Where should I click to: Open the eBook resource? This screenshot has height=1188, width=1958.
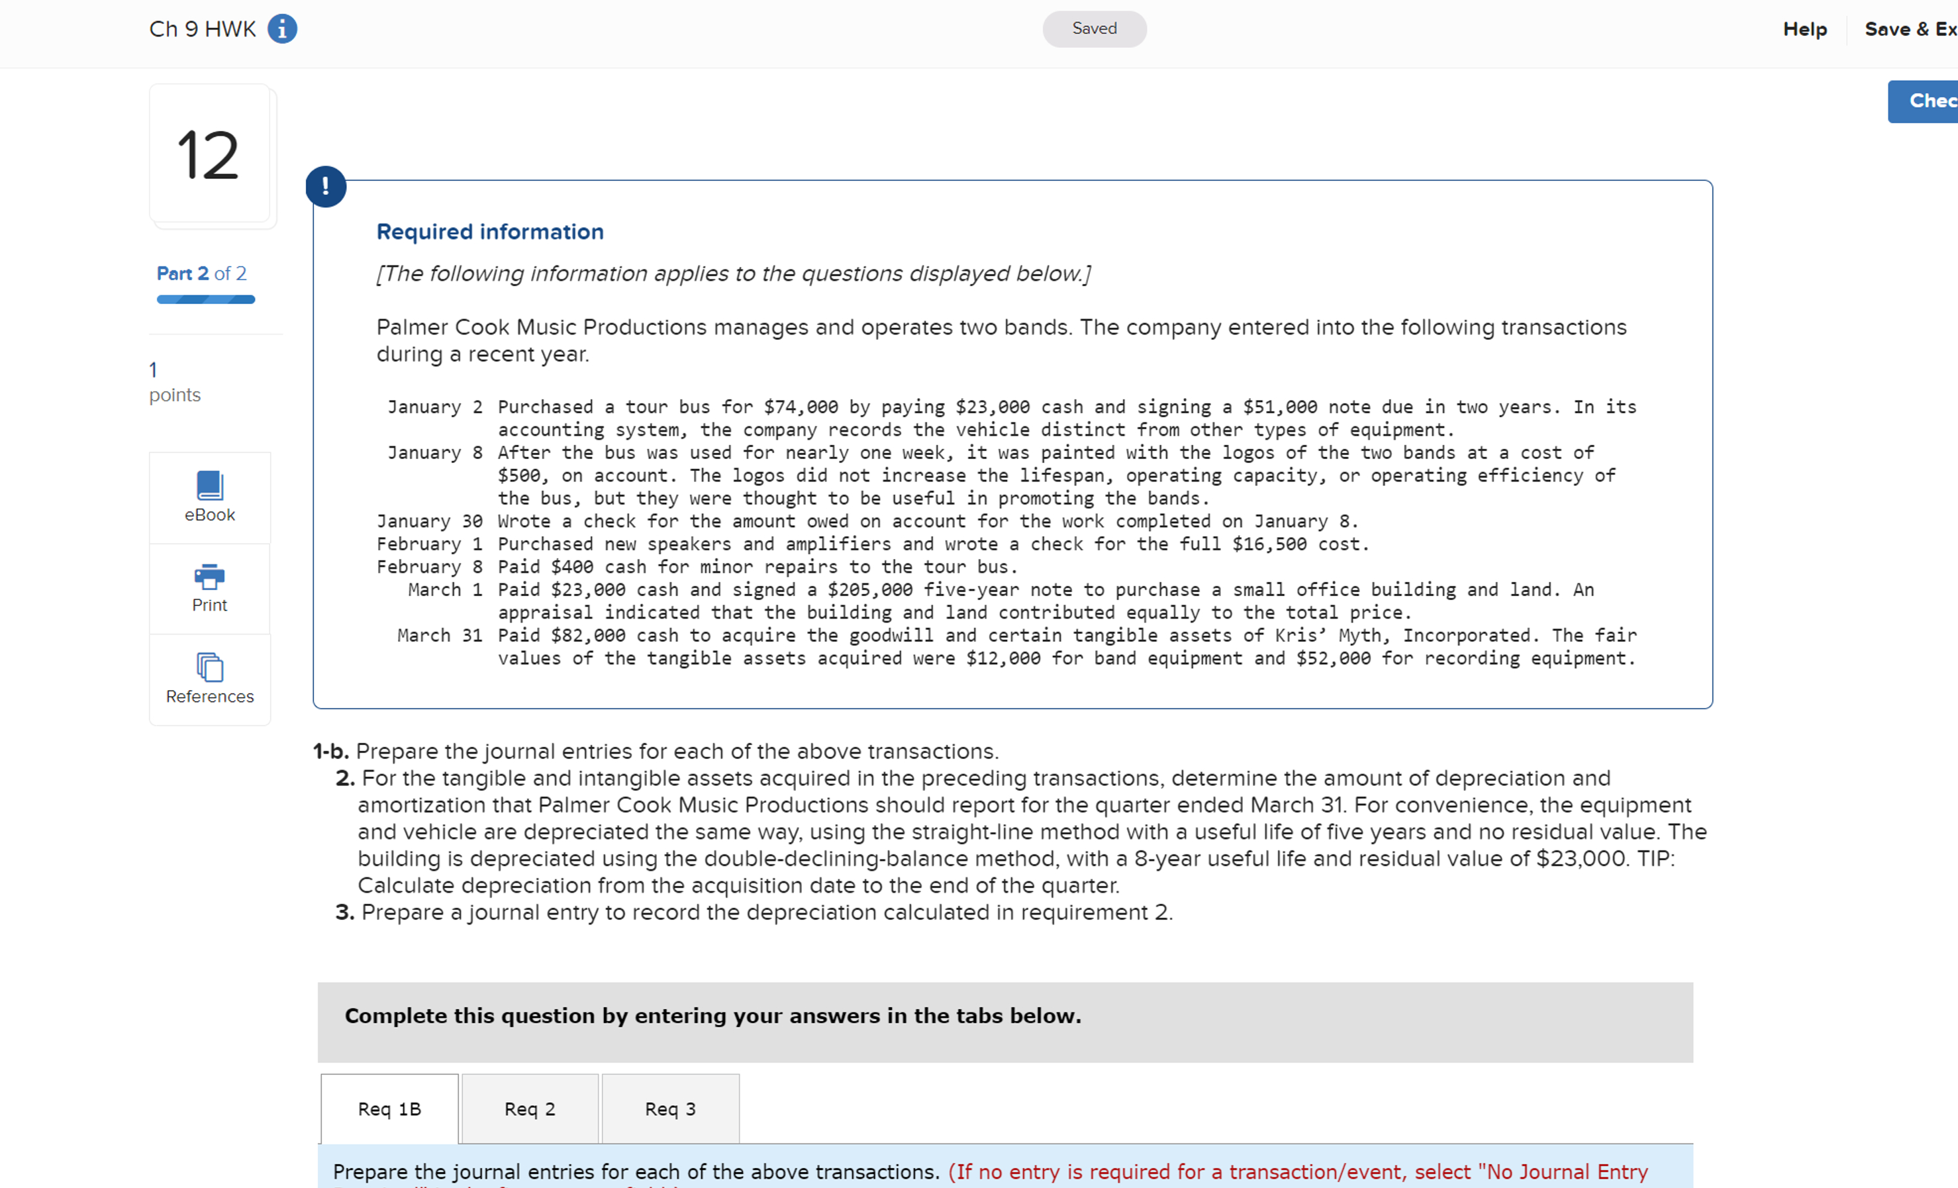(209, 497)
